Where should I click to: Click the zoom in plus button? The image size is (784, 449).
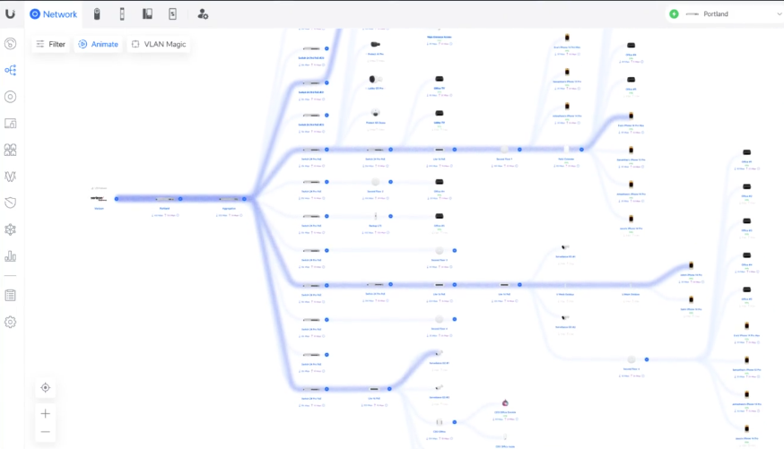click(x=46, y=413)
